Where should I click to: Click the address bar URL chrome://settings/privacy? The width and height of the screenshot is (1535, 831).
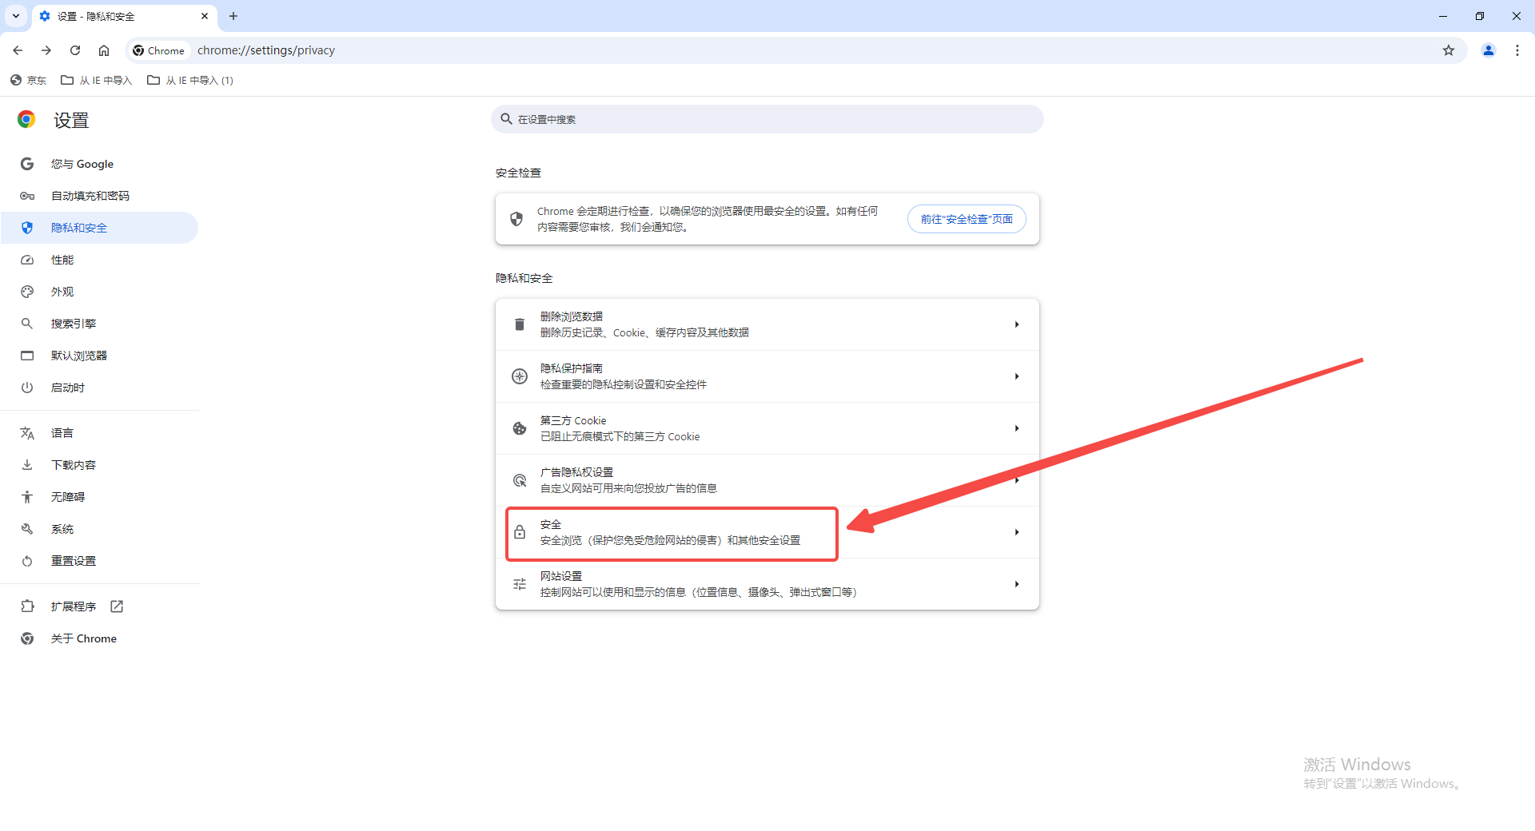click(x=266, y=50)
